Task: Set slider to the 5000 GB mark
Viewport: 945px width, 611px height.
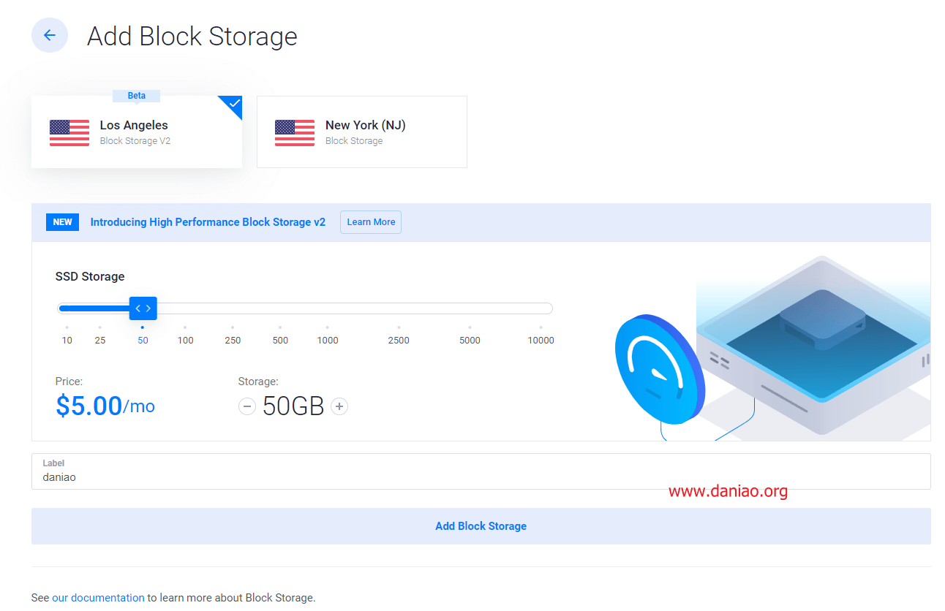Action: tap(470, 340)
